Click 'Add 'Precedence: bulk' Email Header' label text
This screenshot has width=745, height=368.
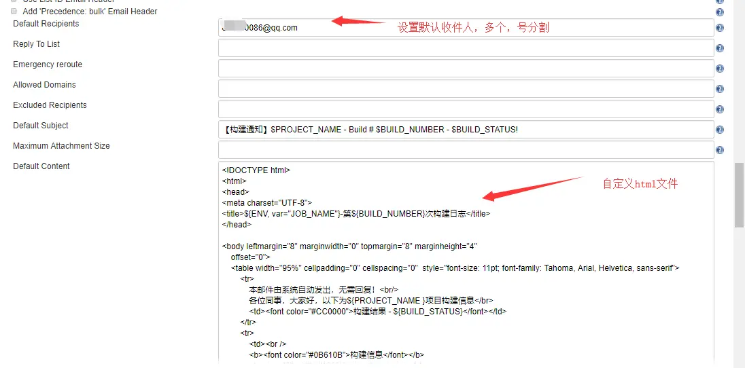[90, 12]
